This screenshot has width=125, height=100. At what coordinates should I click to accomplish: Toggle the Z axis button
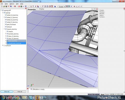click(x=71, y=6)
